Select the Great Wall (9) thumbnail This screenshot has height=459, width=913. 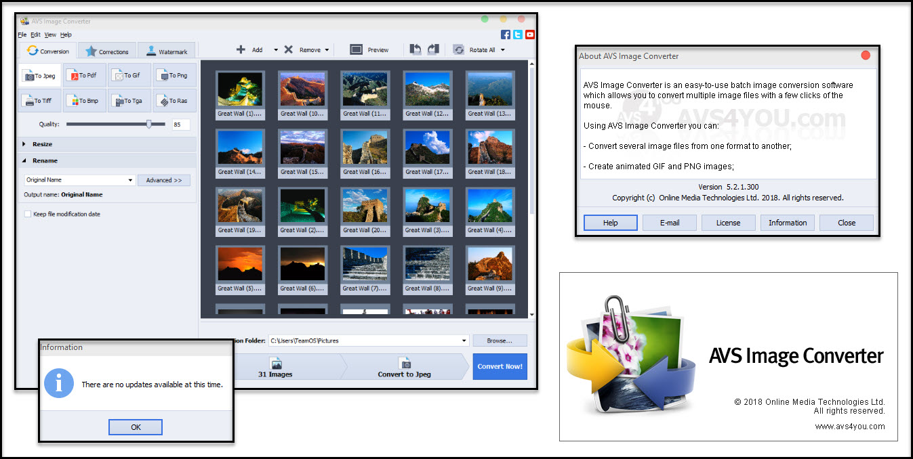pos(490,269)
